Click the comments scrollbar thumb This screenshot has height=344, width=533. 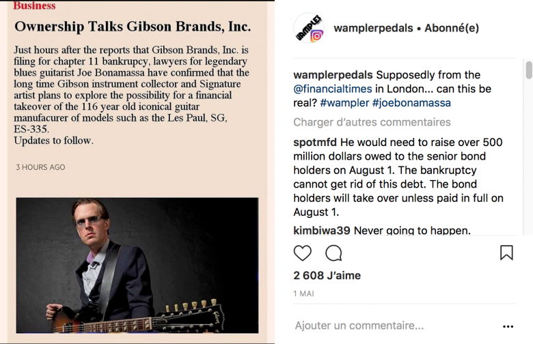529,70
